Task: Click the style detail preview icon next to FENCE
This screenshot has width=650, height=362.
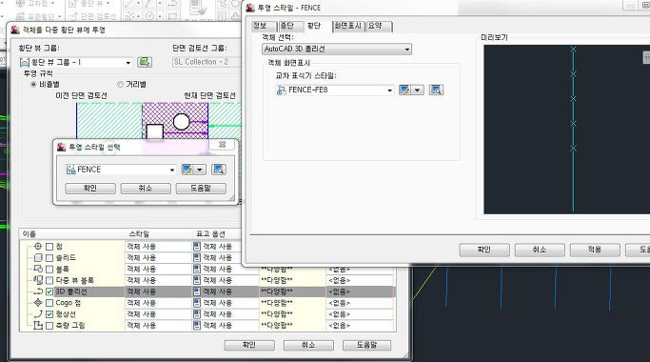Action: click(x=219, y=170)
